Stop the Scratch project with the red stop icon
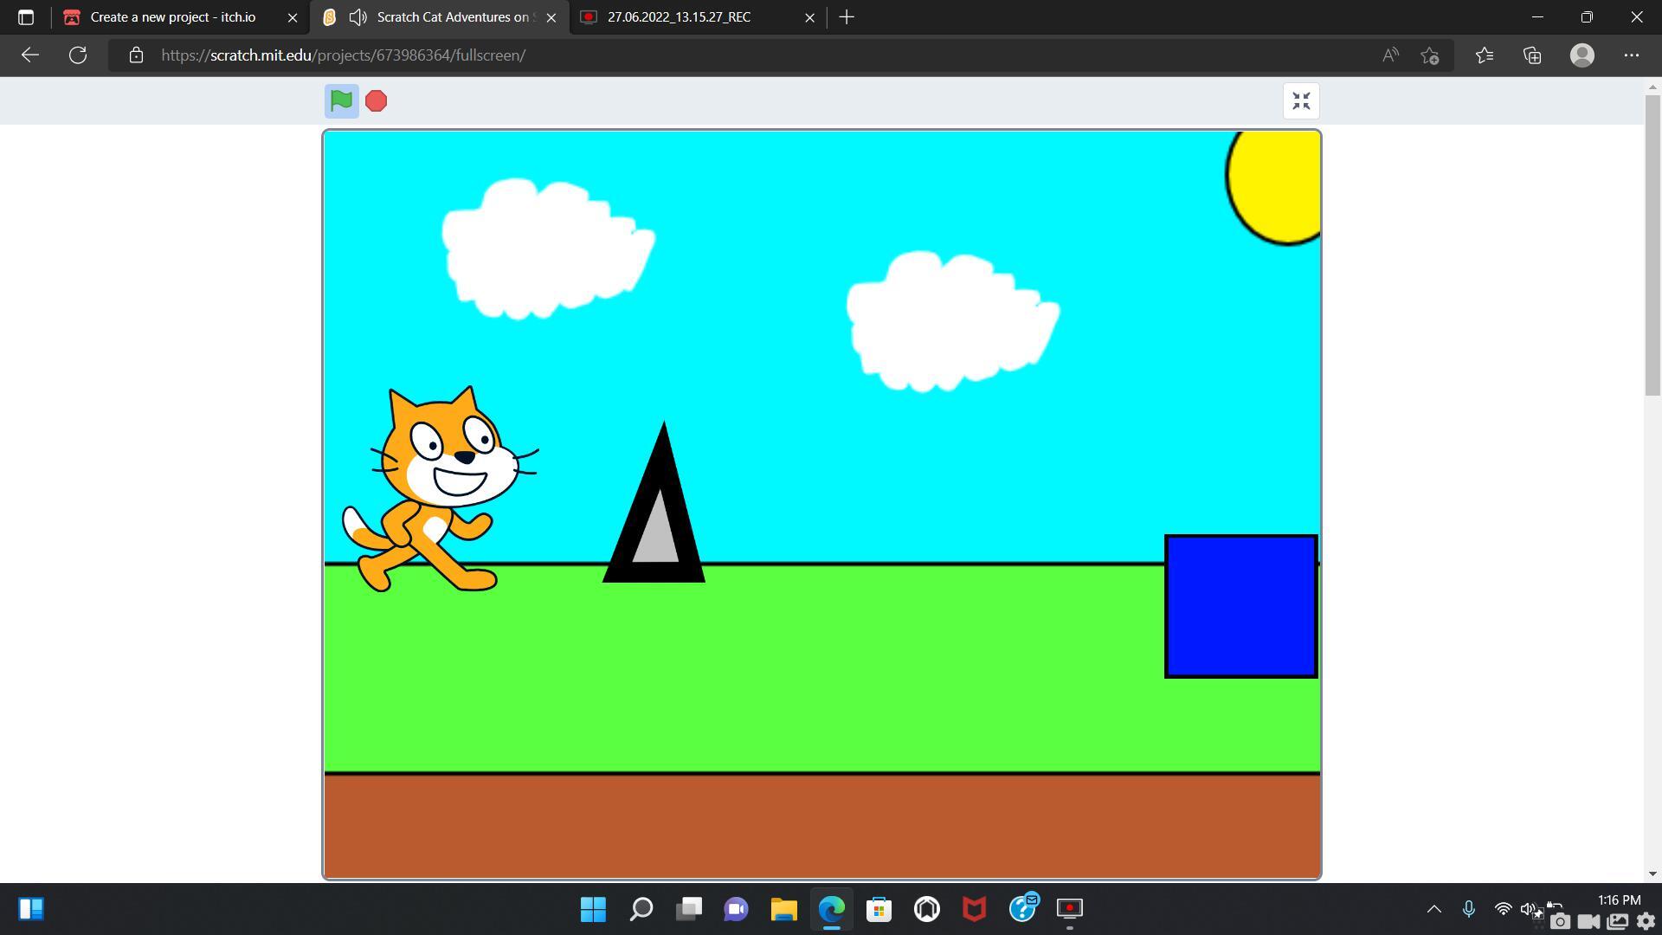1662x935 pixels. [x=376, y=101]
